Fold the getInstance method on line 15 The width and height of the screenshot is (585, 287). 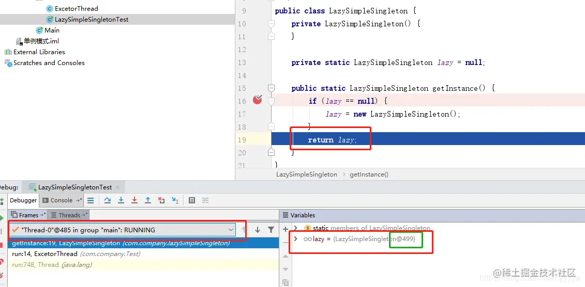pyautogui.click(x=271, y=88)
